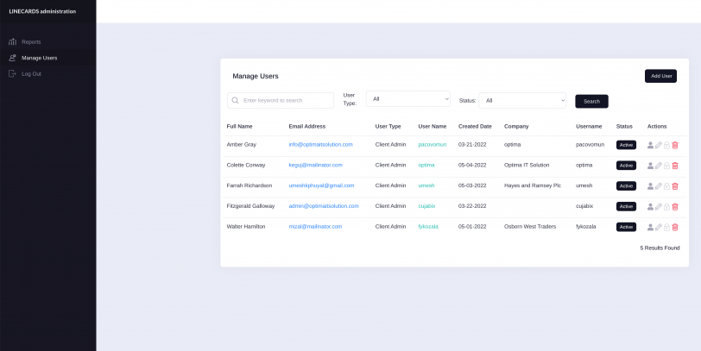Click the user profile icon for Fitzgerald Galloway

click(650, 207)
